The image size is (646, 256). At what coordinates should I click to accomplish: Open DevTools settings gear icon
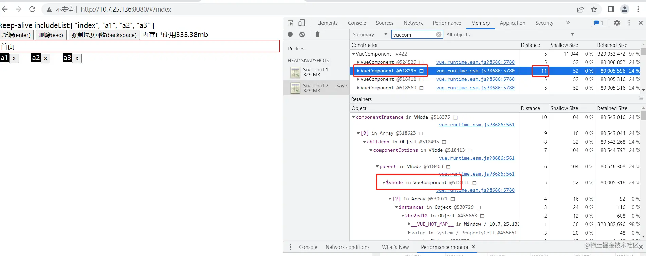pyautogui.click(x=617, y=23)
